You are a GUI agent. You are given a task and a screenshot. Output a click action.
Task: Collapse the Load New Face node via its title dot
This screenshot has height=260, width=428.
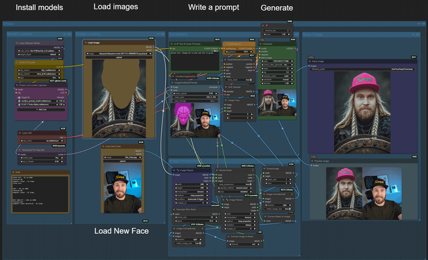pyautogui.click(x=104, y=146)
